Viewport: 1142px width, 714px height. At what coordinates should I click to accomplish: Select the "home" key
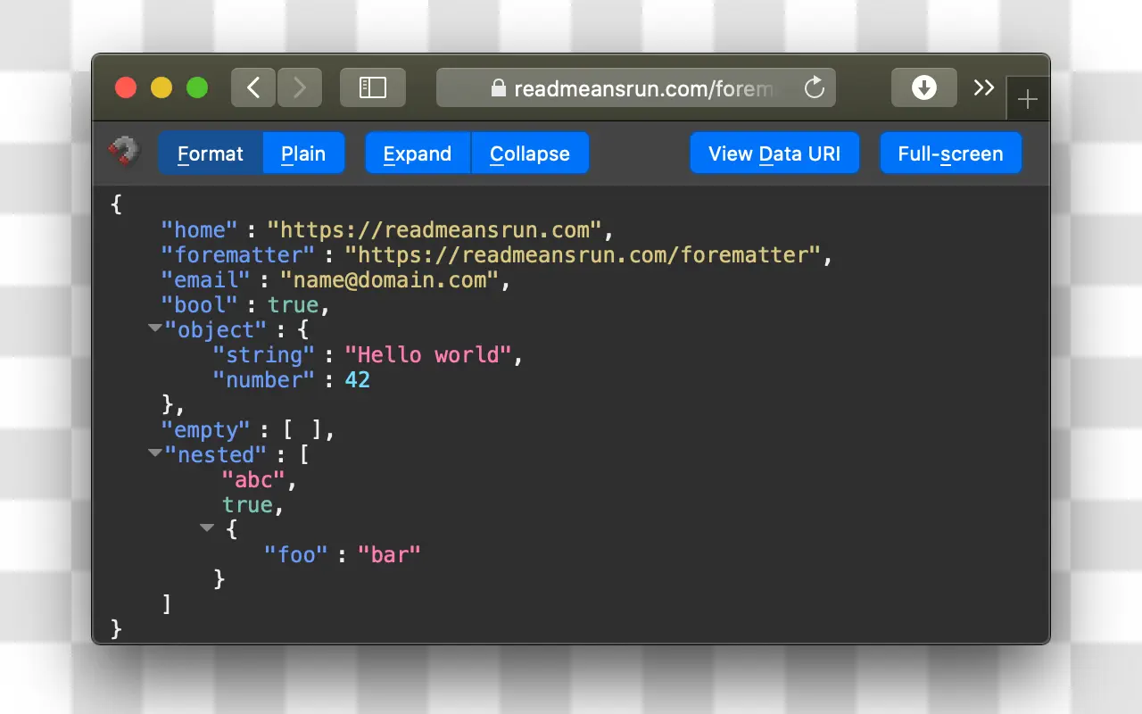pos(199,230)
